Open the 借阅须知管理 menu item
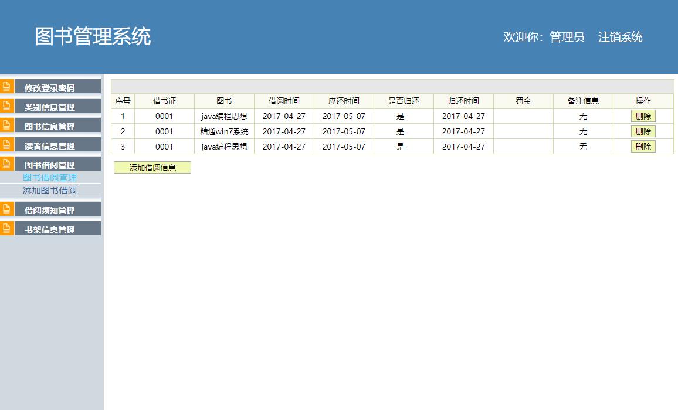Image resolution: width=678 pixels, height=410 pixels. [51, 208]
